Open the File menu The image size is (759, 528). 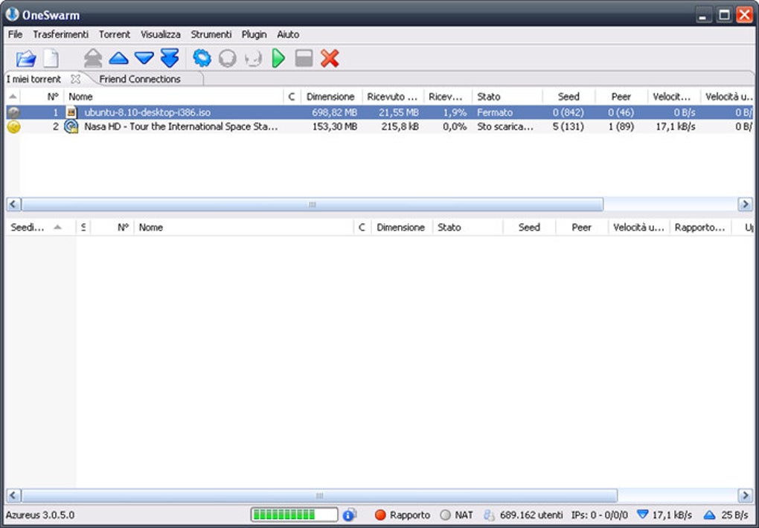[x=15, y=34]
